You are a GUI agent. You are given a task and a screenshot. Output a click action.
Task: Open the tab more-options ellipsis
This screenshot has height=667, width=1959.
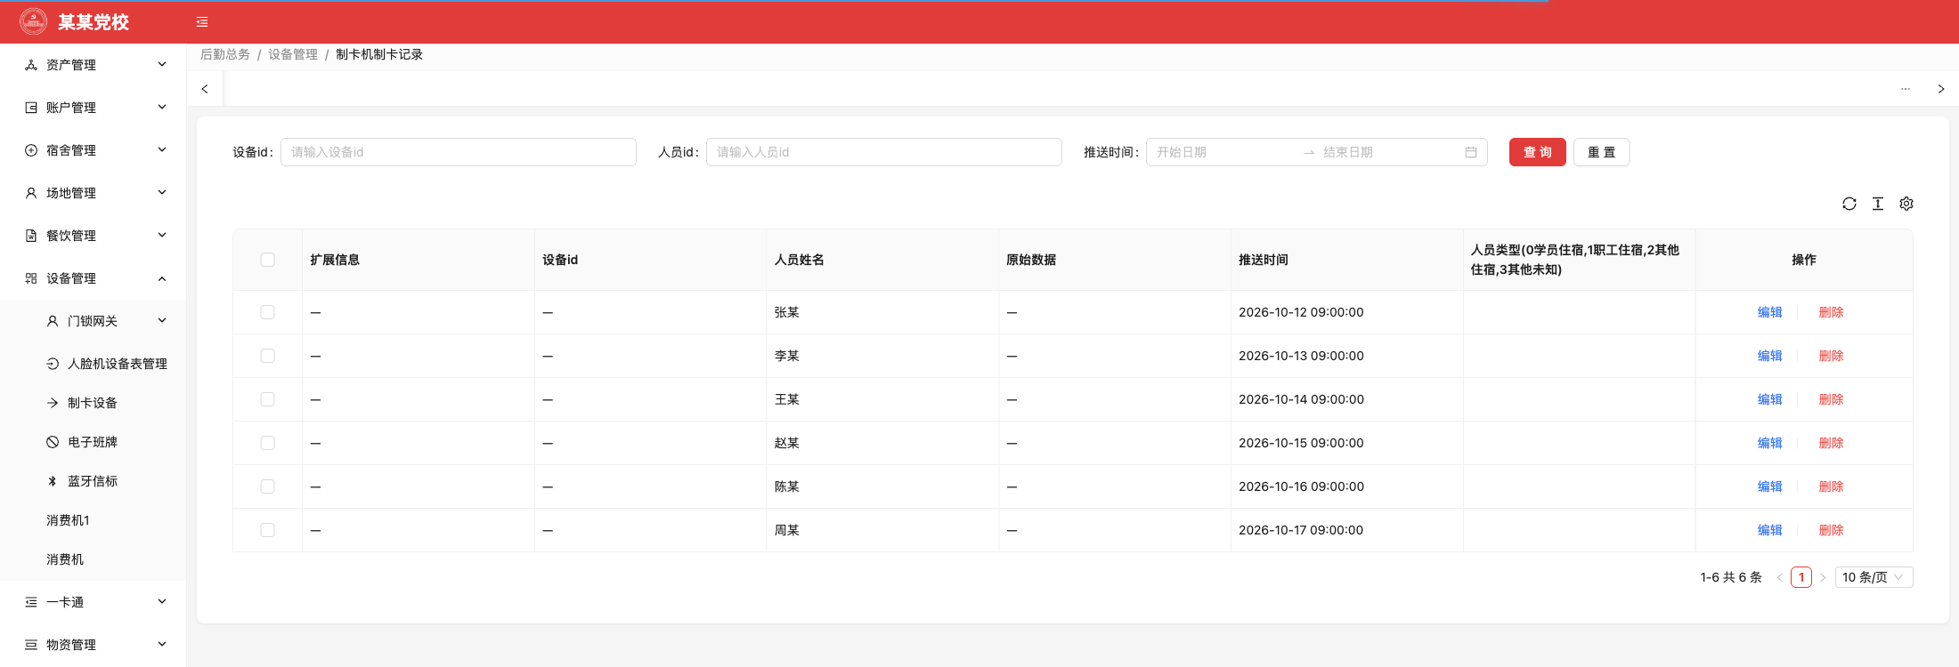tap(1906, 89)
